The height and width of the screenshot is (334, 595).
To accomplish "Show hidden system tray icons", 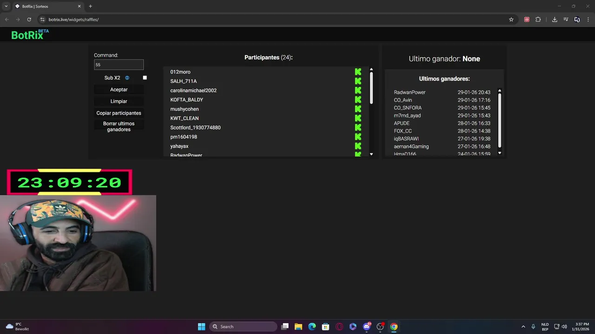I will tap(523, 327).
